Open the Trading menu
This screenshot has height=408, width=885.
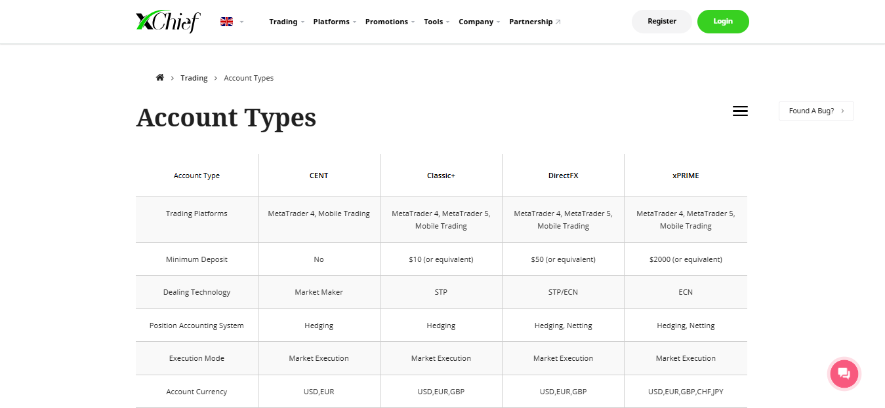(287, 22)
